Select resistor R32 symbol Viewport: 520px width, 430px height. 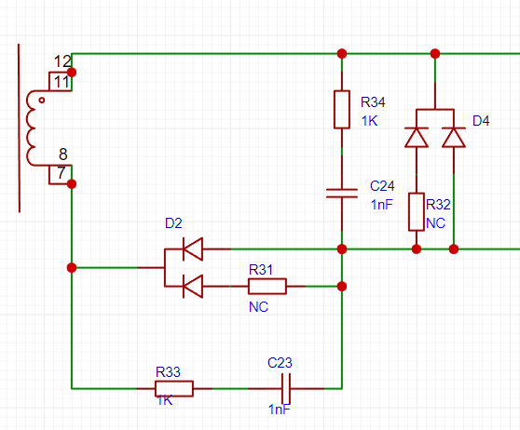coord(417,211)
